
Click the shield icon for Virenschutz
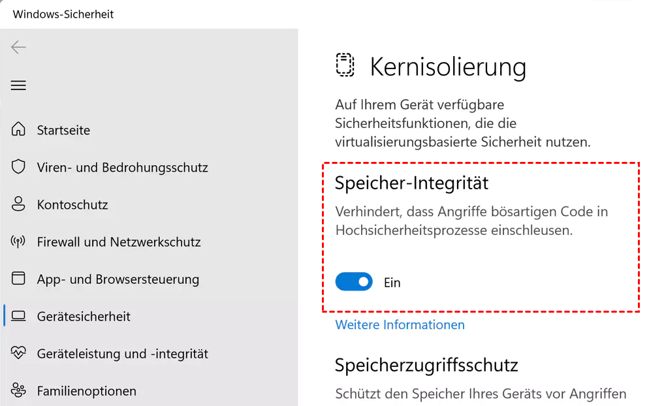tap(18, 167)
